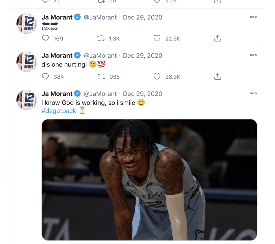Open more options for 'dis one hurt' tweet
The height and width of the screenshot is (244, 275).
click(x=253, y=55)
